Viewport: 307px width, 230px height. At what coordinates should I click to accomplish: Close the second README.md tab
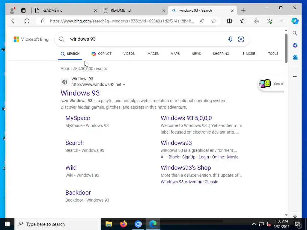click(164, 10)
